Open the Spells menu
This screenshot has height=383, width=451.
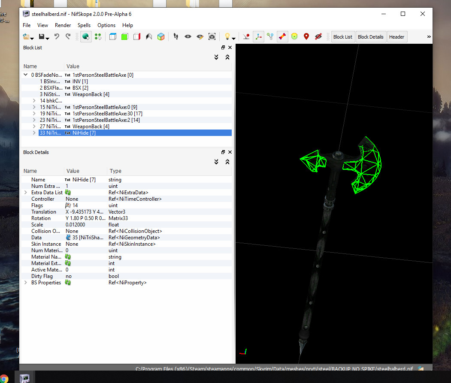click(84, 25)
